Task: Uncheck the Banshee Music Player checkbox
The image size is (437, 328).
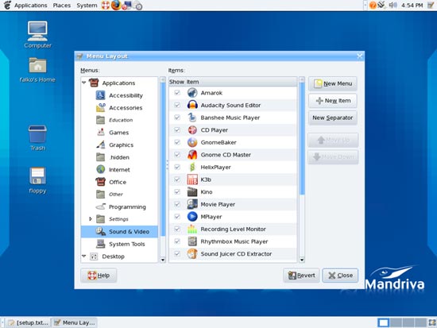Action: pyautogui.click(x=177, y=118)
